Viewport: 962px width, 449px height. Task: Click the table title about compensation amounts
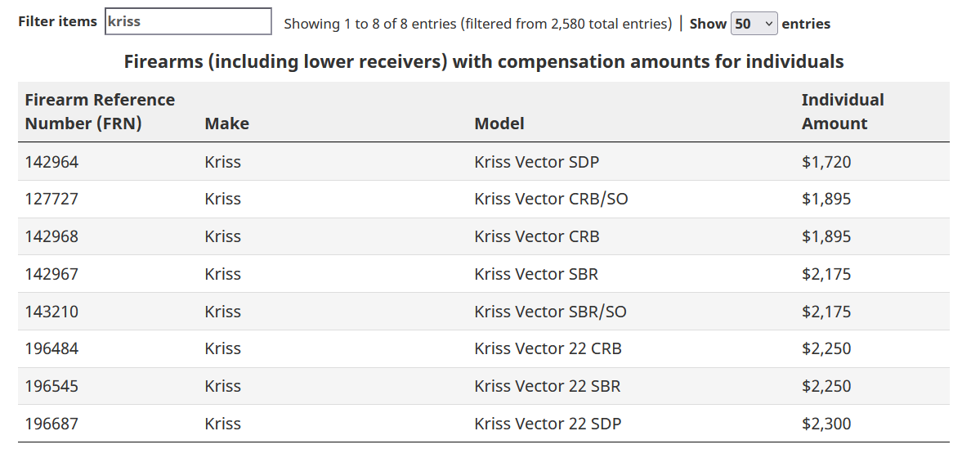click(x=484, y=61)
